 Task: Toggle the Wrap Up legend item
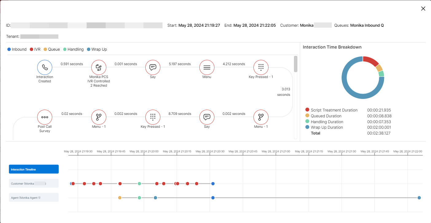click(x=97, y=49)
